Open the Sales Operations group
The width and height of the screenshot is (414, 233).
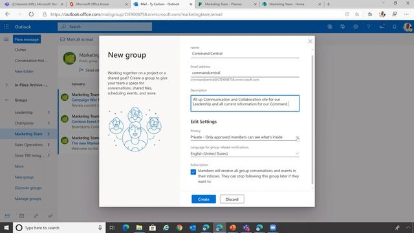29,145
